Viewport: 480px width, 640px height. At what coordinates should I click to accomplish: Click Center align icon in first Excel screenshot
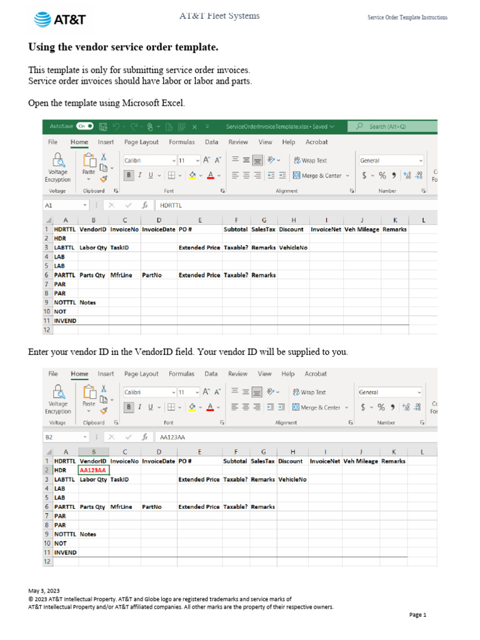point(246,176)
